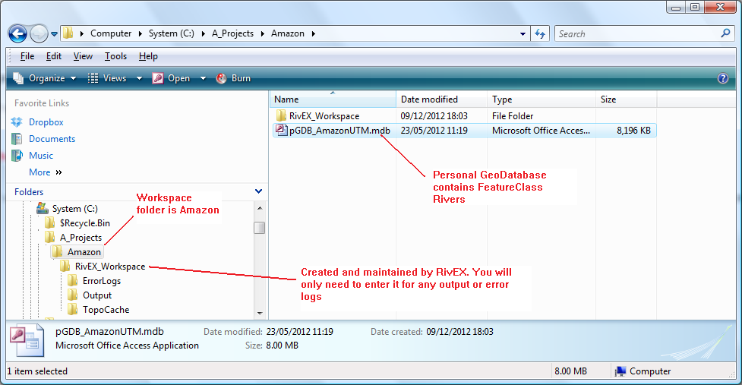This screenshot has width=742, height=385.
Task: Expand More favorite links
Action: point(46,172)
